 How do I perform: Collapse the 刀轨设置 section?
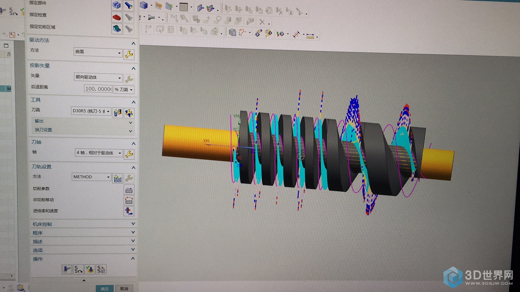(x=134, y=167)
